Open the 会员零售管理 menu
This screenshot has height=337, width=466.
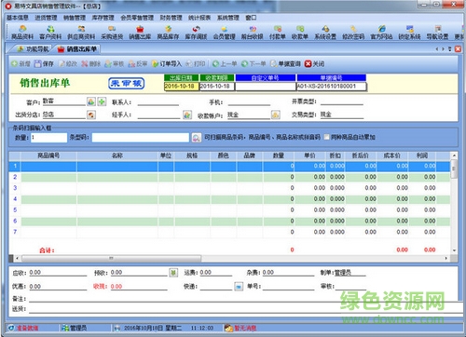click(x=137, y=18)
